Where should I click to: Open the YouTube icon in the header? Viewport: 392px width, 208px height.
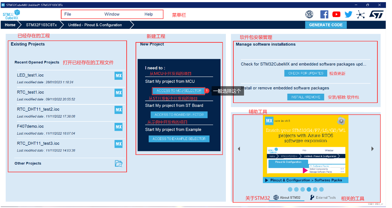point(336,14)
